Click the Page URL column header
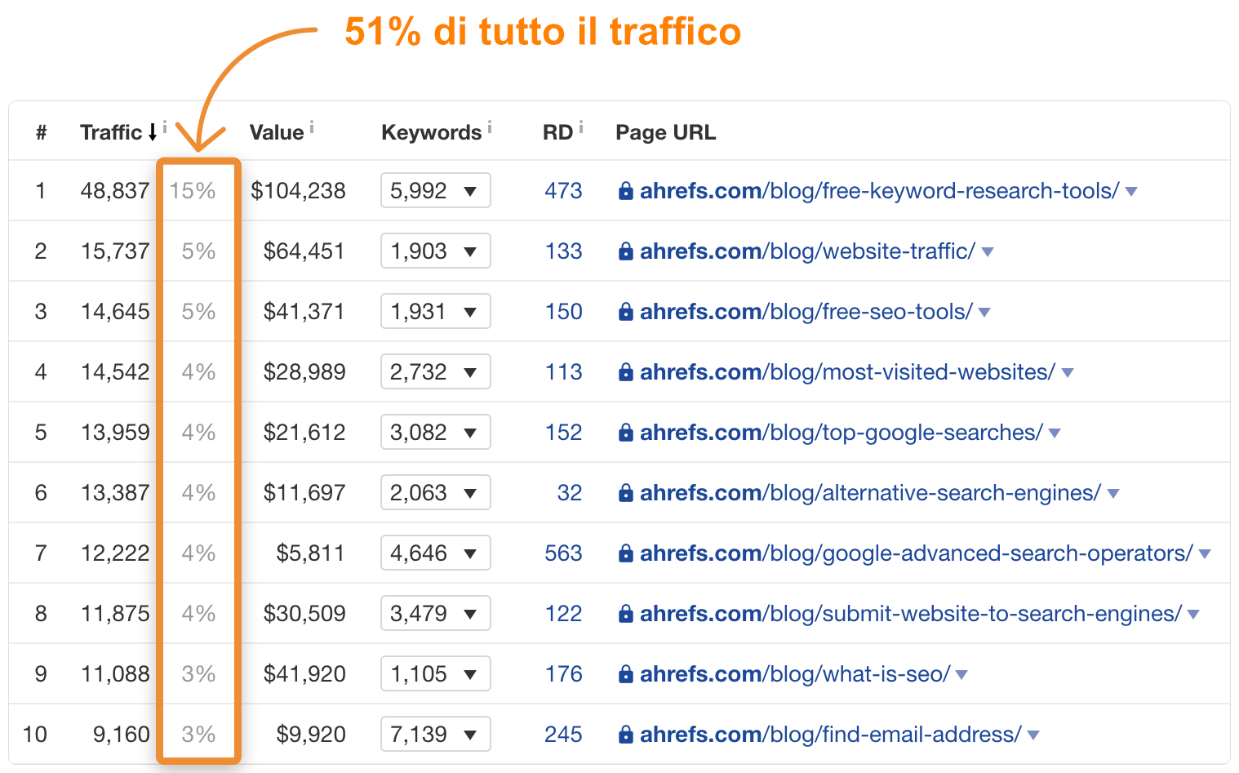The image size is (1239, 773). (x=666, y=132)
